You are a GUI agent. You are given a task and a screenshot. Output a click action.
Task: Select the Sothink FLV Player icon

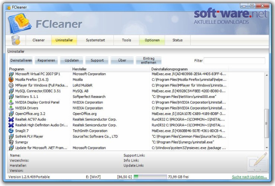tap(11, 137)
